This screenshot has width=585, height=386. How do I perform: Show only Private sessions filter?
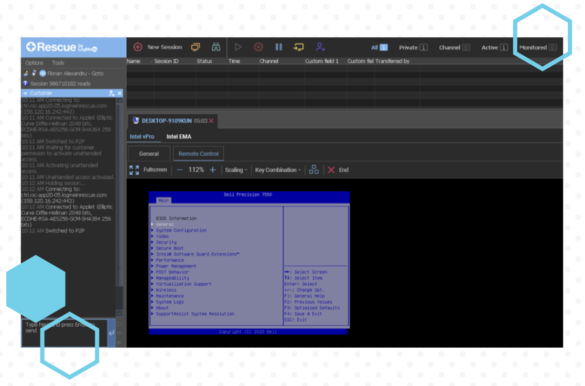[x=413, y=47]
